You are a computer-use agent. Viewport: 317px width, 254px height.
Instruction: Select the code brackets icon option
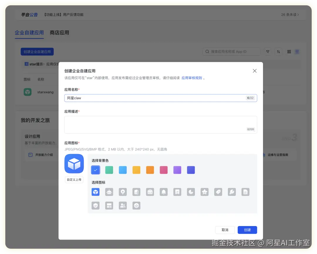click(136, 205)
